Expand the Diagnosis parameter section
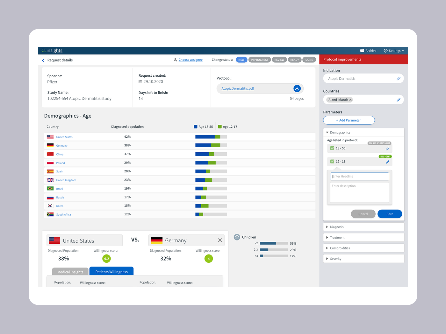Image resolution: width=446 pixels, height=334 pixels. (x=363, y=227)
